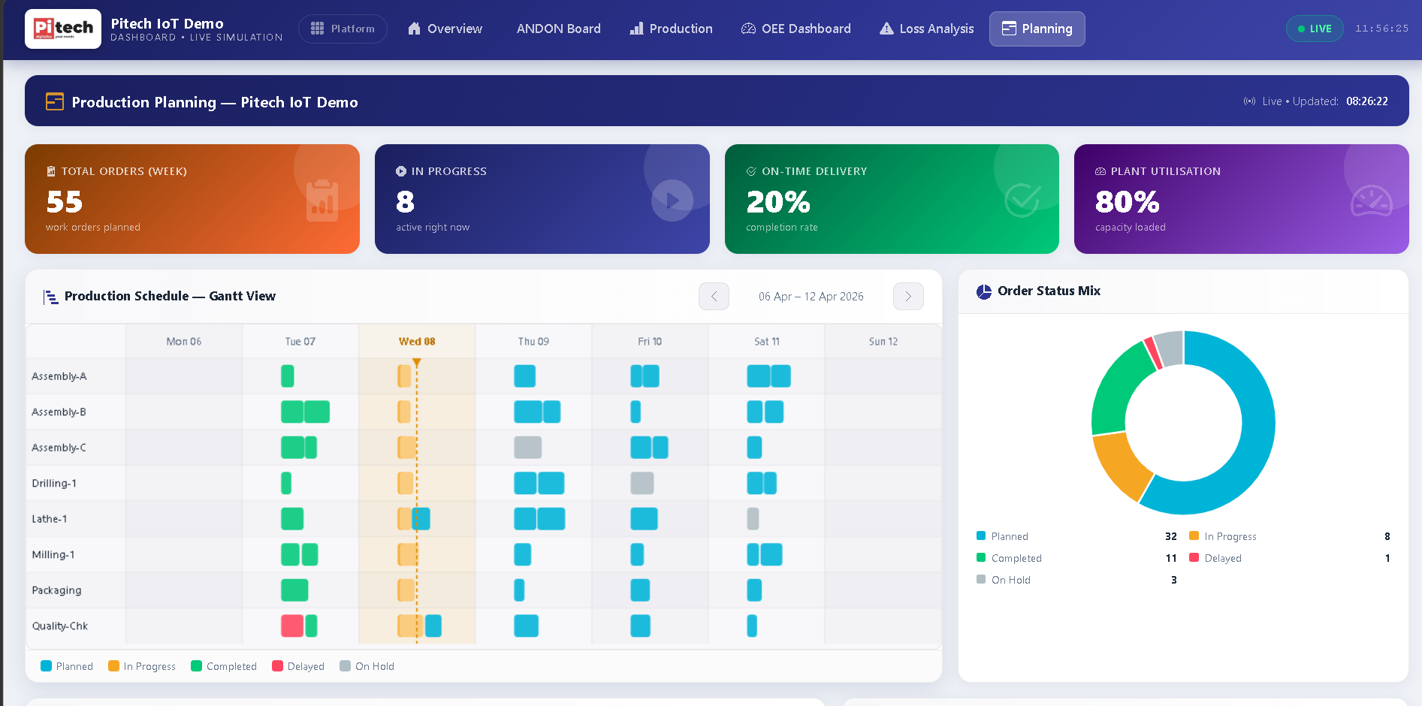Click the On-Time Delivery checkmark icon
The width and height of the screenshot is (1422, 706).
tap(1022, 201)
